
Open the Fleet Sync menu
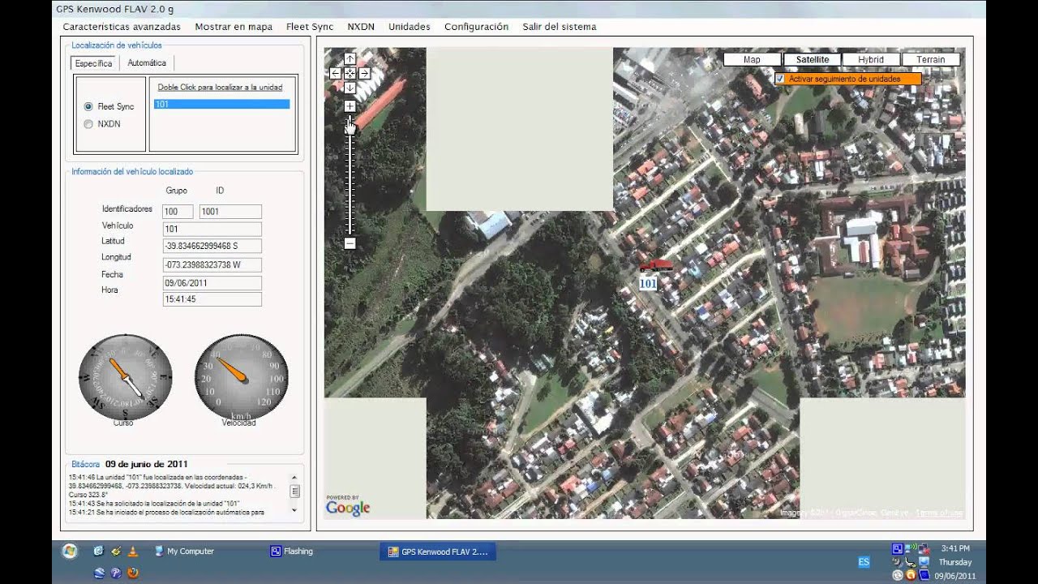[x=310, y=27]
